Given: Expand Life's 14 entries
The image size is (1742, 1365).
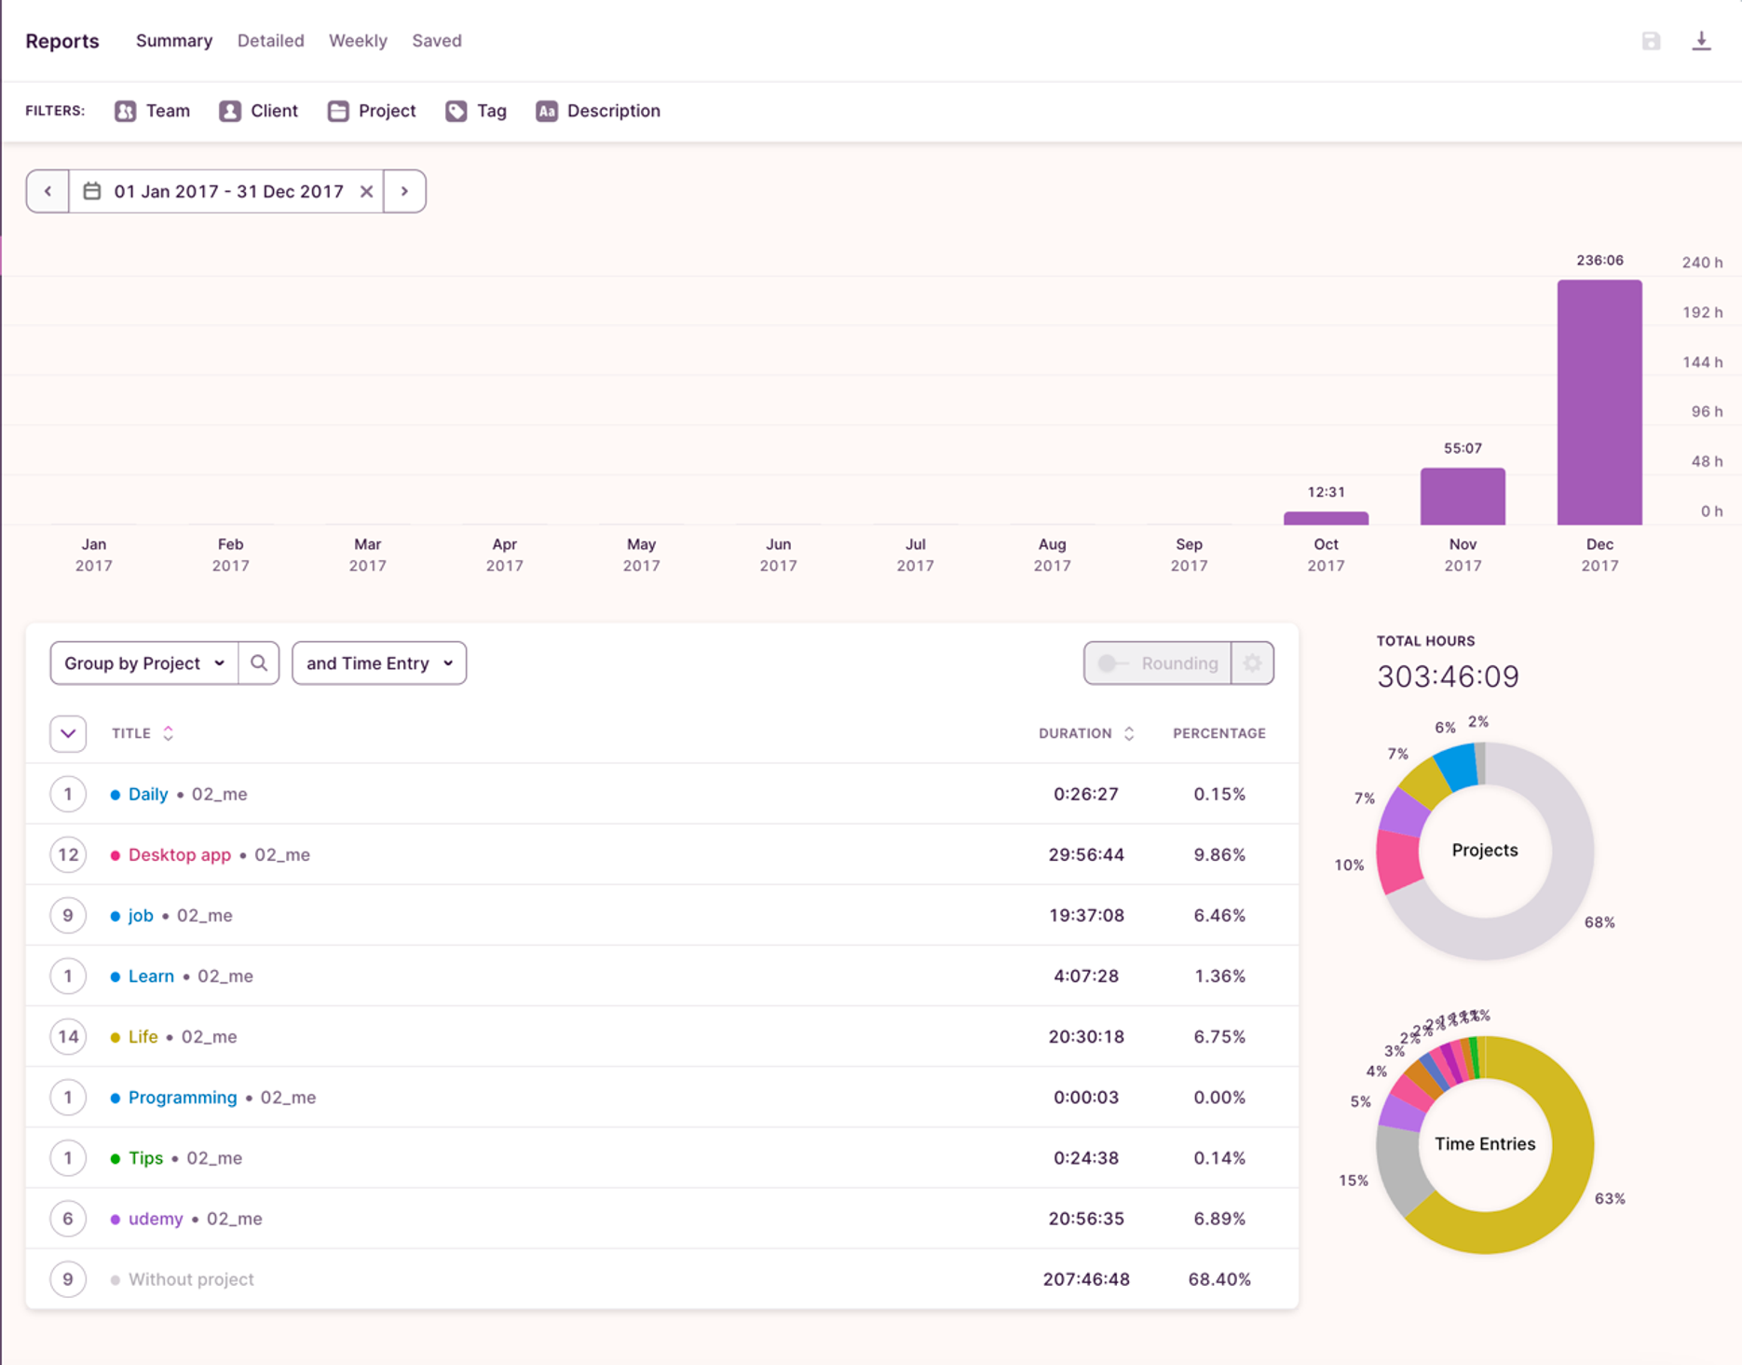Looking at the screenshot, I should (x=68, y=1036).
